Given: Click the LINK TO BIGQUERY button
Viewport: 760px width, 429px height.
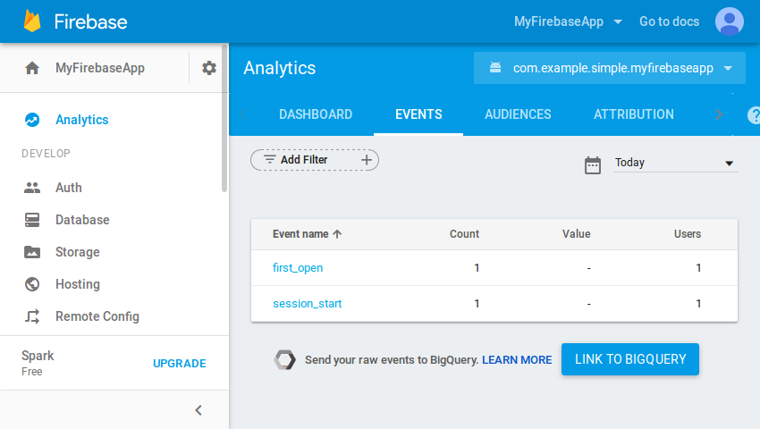Looking at the screenshot, I should 630,359.
